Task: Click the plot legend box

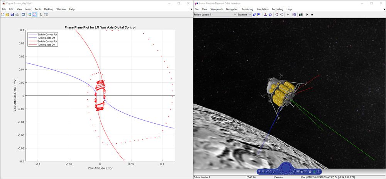Action: [x=43, y=39]
